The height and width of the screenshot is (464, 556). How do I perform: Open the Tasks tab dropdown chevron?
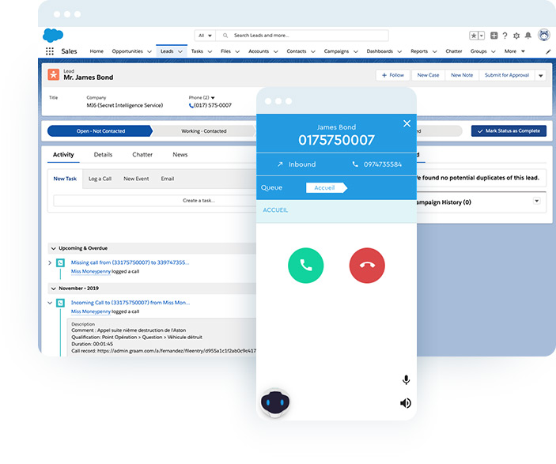point(210,51)
